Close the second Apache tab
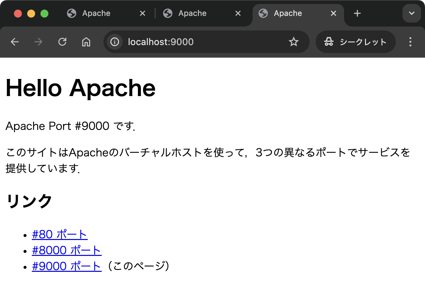Viewport: 425px width, 297px height. click(x=238, y=13)
